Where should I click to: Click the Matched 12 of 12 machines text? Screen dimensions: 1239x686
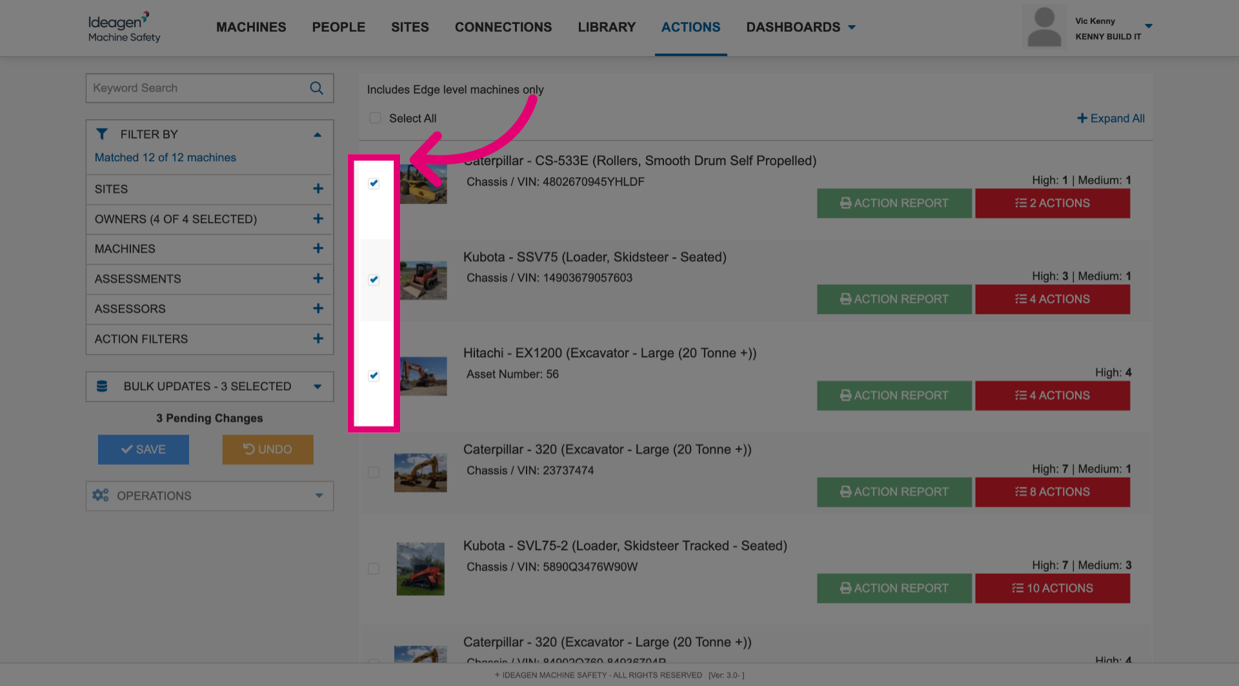tap(165, 157)
